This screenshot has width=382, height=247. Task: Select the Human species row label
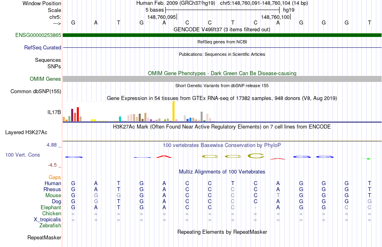[x=53, y=183]
